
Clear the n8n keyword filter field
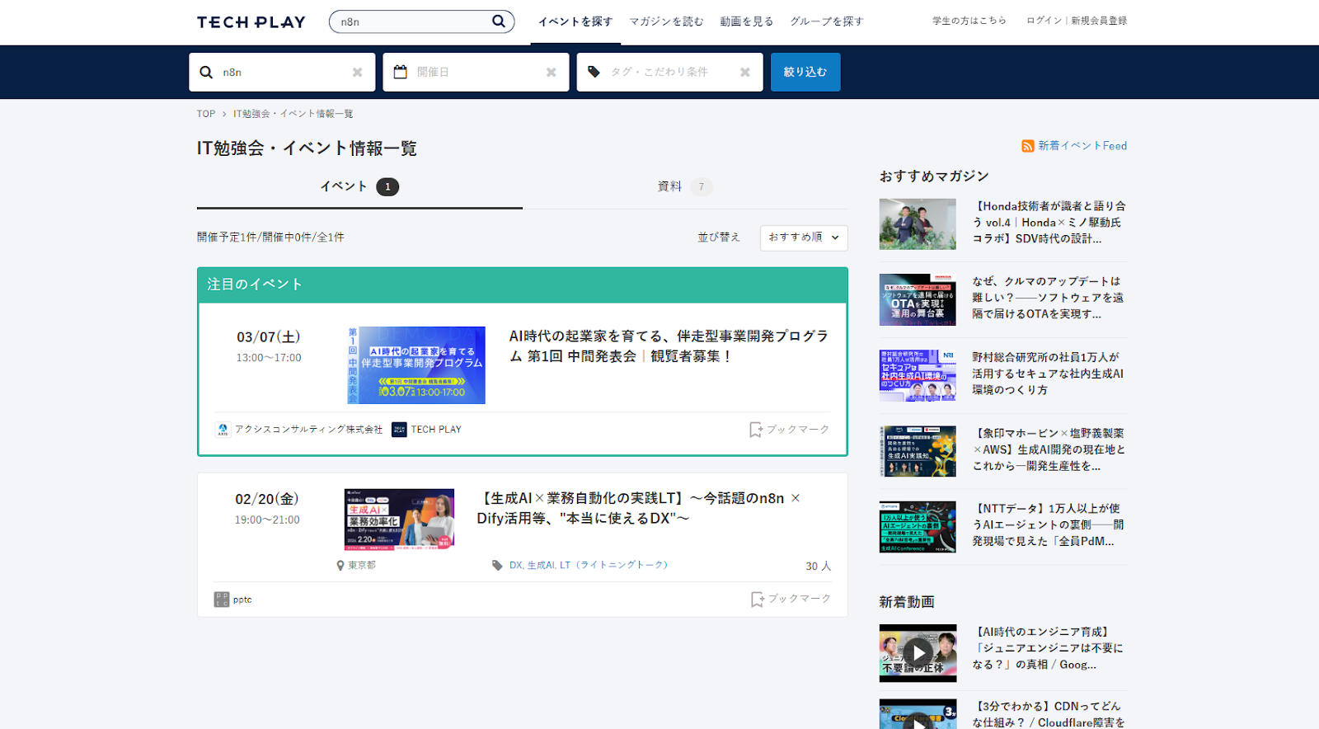pyautogui.click(x=357, y=73)
